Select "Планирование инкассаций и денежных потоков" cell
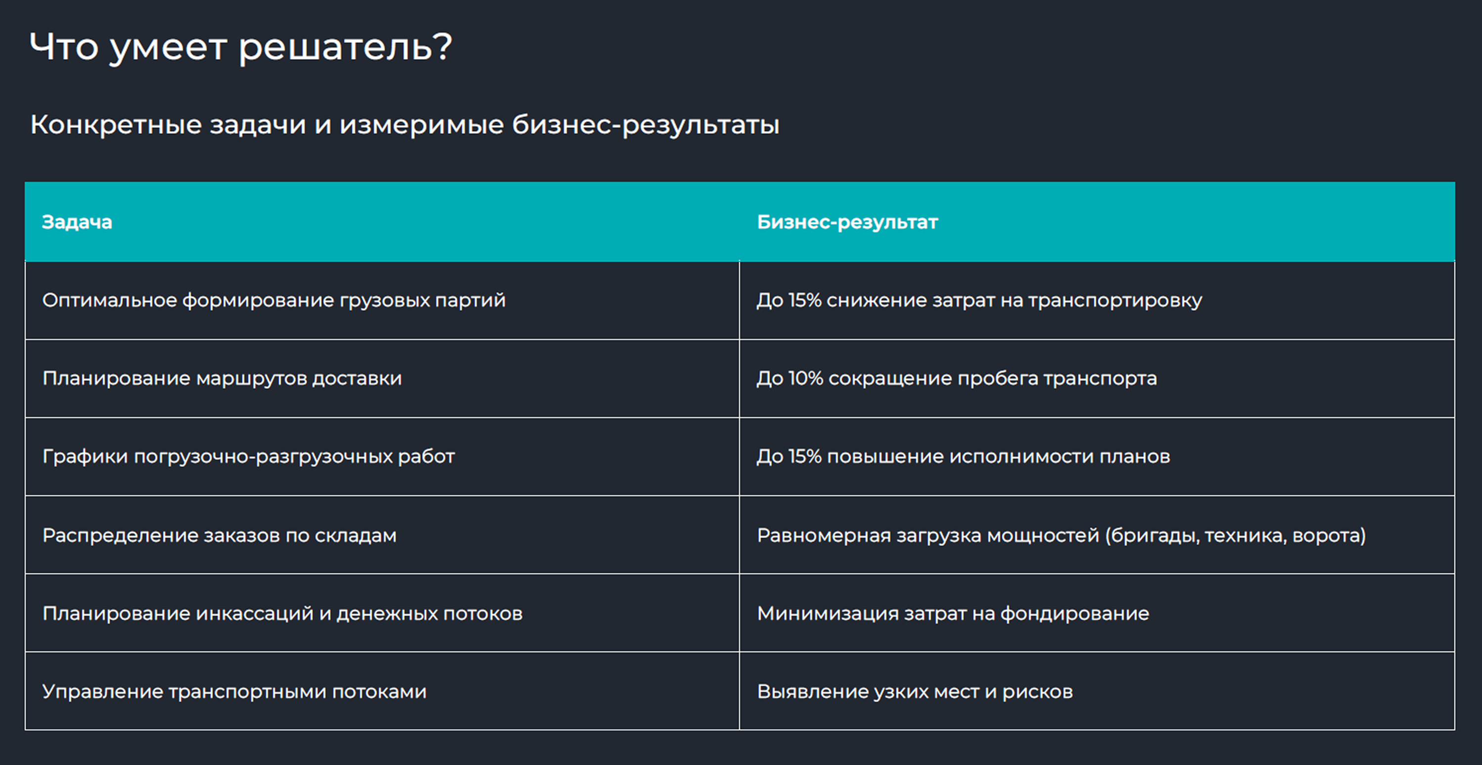The width and height of the screenshot is (1482, 765). (x=282, y=613)
